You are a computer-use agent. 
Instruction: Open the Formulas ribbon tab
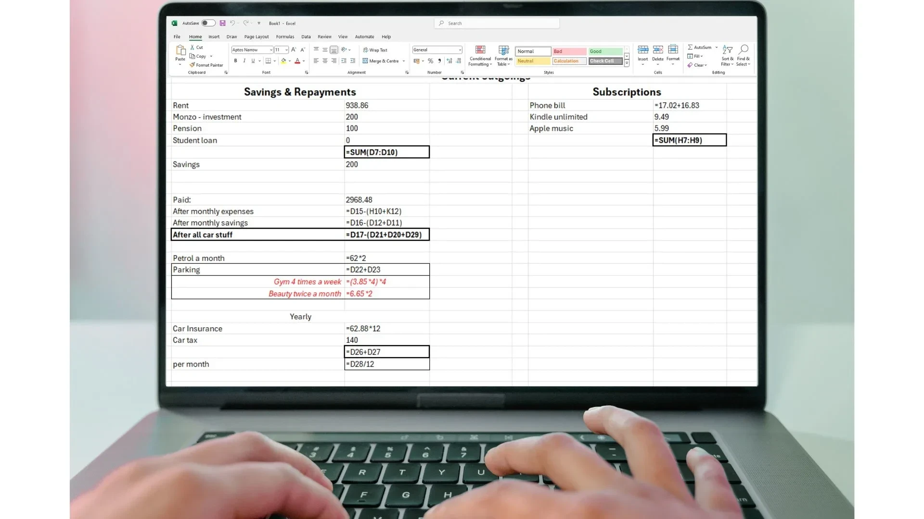click(x=285, y=37)
